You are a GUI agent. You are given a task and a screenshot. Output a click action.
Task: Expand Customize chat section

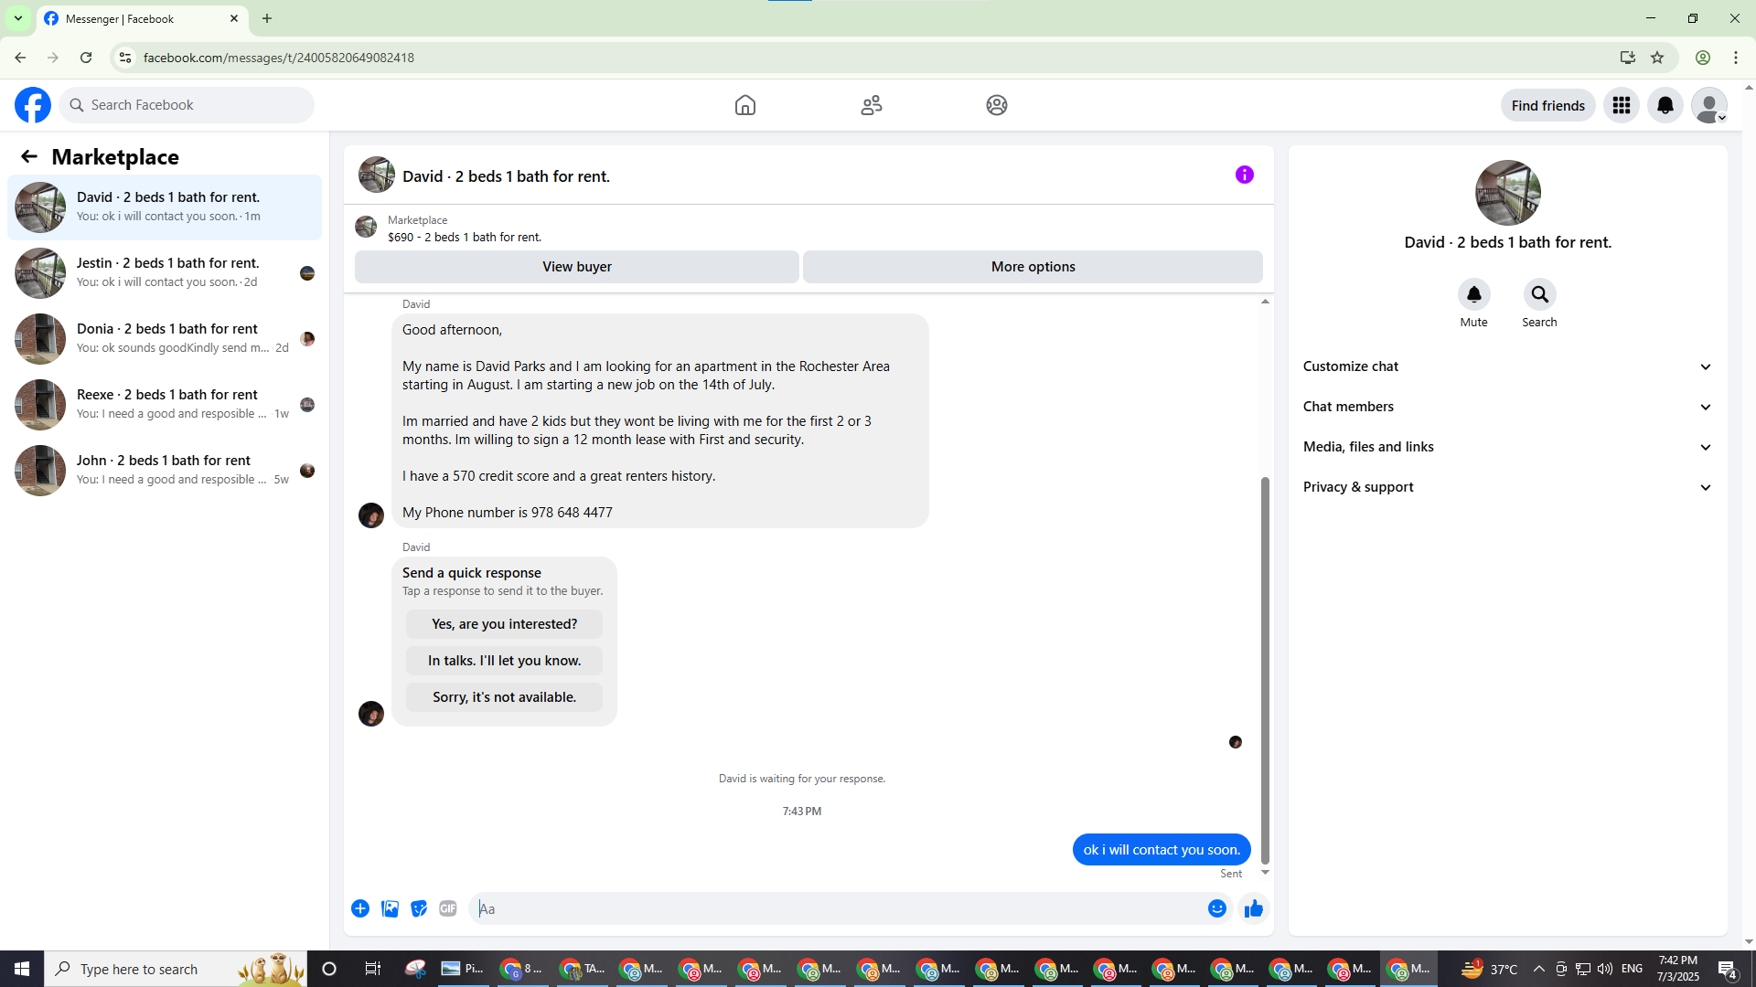click(1507, 366)
